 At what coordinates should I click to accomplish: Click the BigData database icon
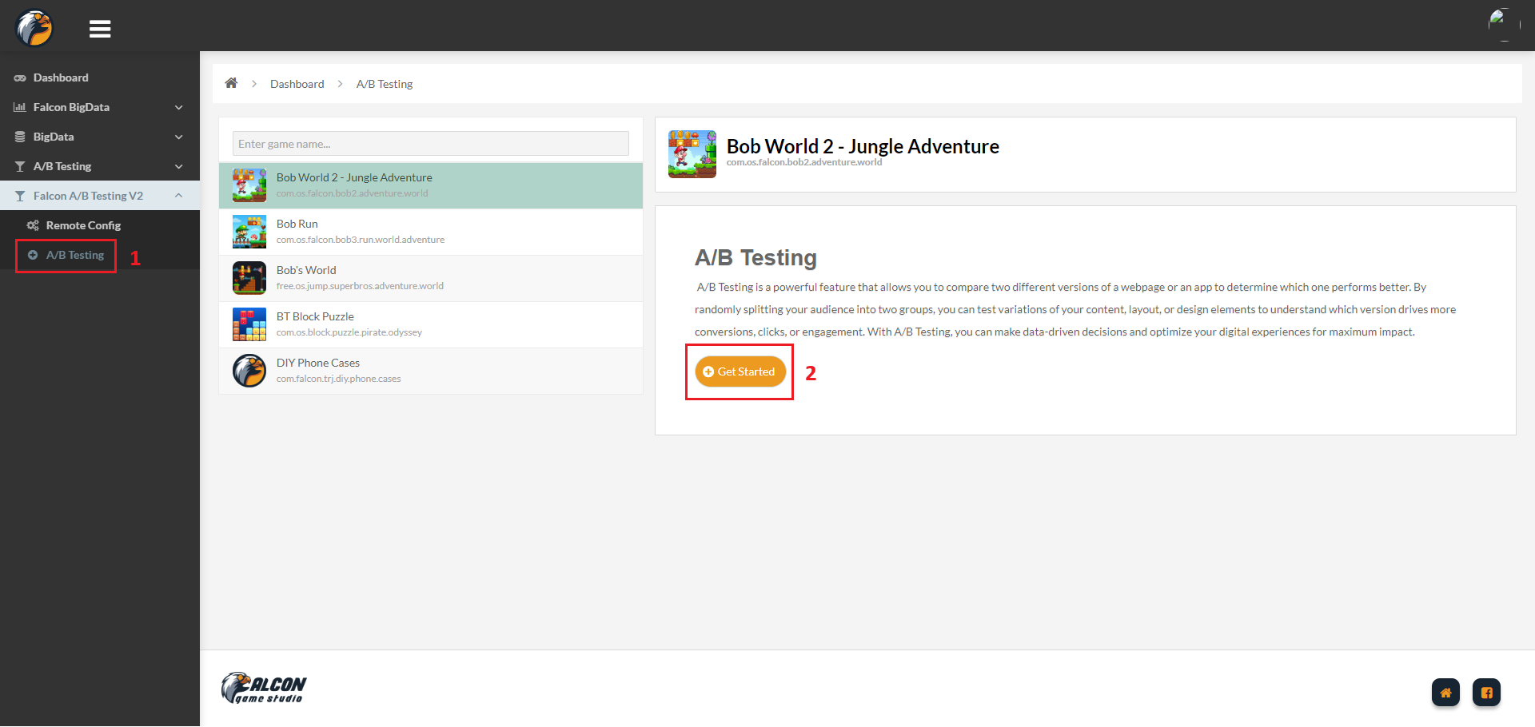pyautogui.click(x=20, y=137)
